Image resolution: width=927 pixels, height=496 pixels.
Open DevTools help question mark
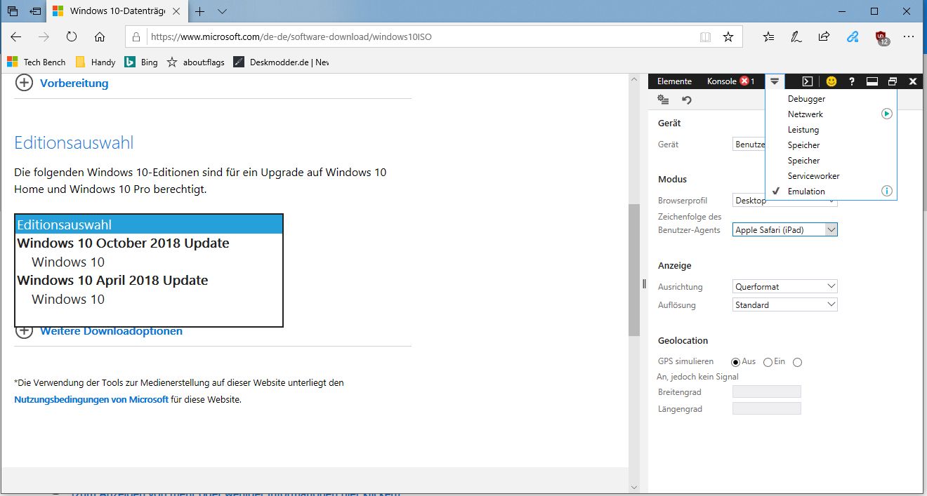tap(852, 81)
